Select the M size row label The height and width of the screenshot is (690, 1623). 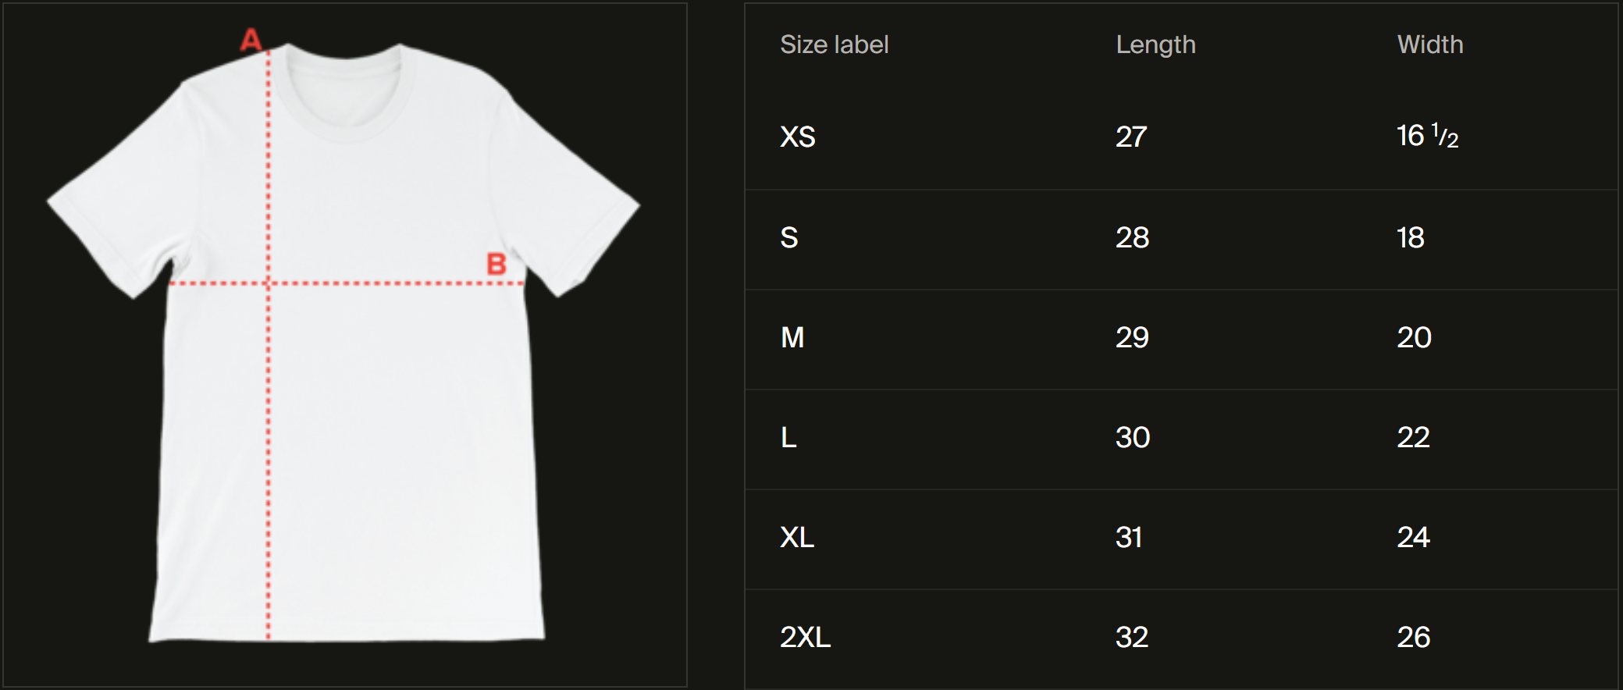pos(792,337)
